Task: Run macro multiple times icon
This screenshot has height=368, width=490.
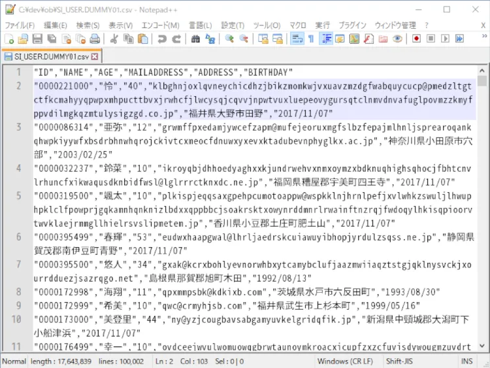Action: (x=459, y=39)
